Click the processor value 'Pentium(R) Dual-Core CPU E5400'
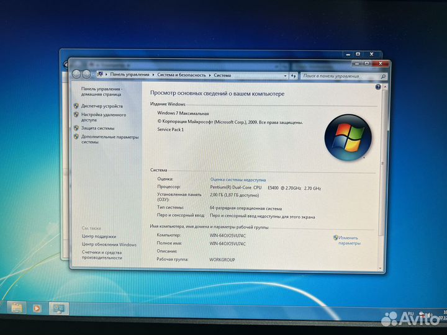The image size is (447, 335). (x=244, y=188)
